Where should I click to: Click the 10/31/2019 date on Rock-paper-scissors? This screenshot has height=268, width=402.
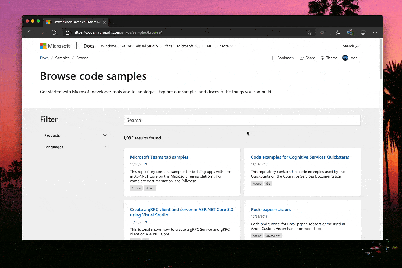coord(259,216)
